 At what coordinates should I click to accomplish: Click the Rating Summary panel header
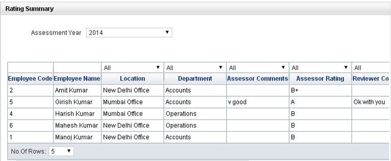click(x=195, y=9)
